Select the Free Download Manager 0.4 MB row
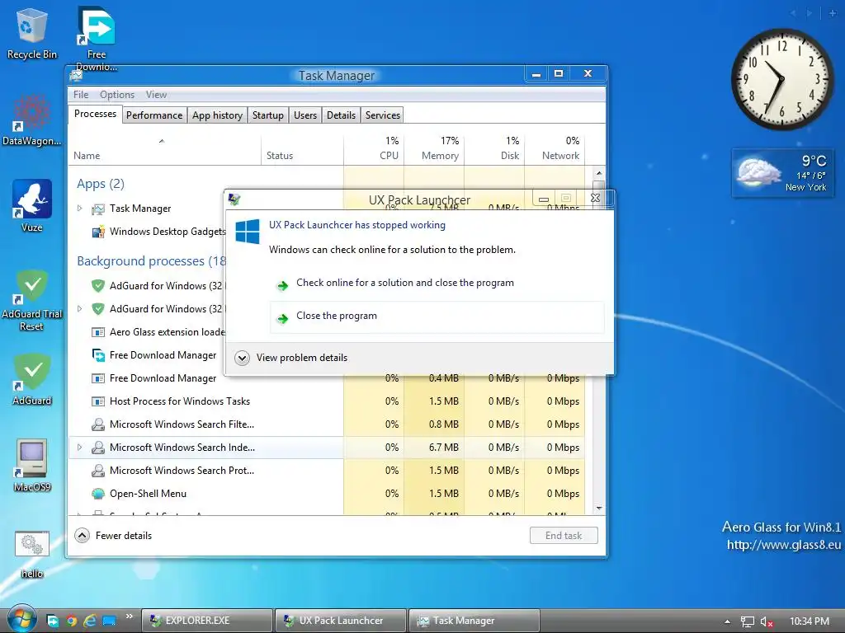The width and height of the screenshot is (845, 633). point(327,378)
